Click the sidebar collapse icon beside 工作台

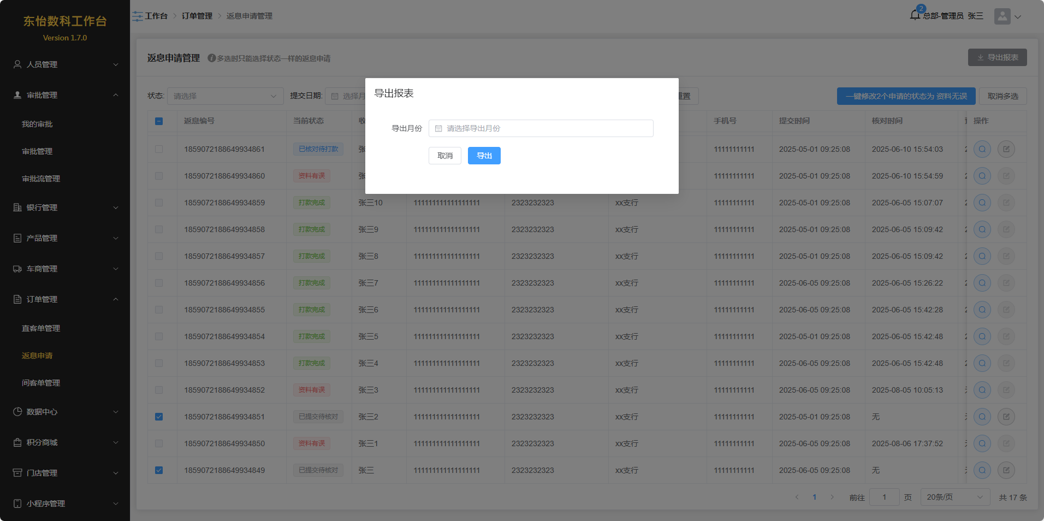(x=137, y=16)
